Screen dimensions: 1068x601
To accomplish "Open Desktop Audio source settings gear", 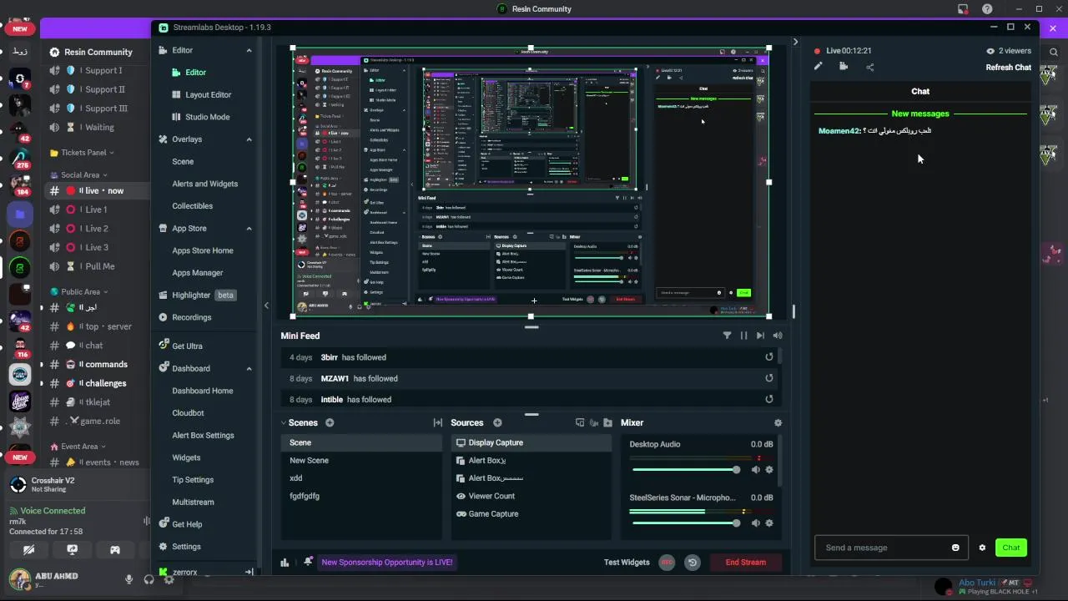I will 769,470.
